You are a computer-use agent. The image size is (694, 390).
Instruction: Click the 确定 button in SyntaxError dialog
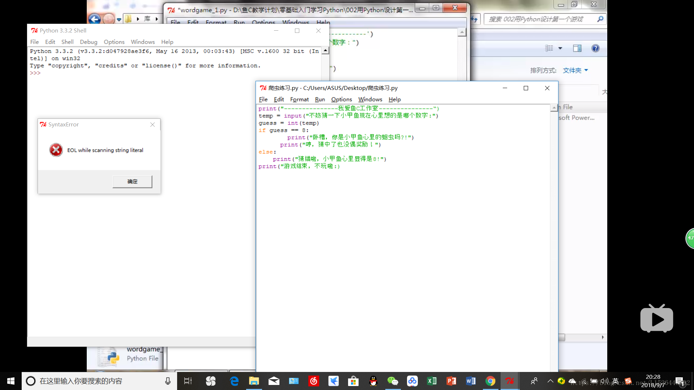(x=132, y=181)
